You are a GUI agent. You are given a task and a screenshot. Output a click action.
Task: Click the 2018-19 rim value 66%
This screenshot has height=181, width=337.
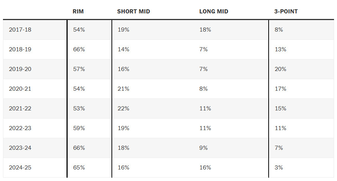(79, 49)
